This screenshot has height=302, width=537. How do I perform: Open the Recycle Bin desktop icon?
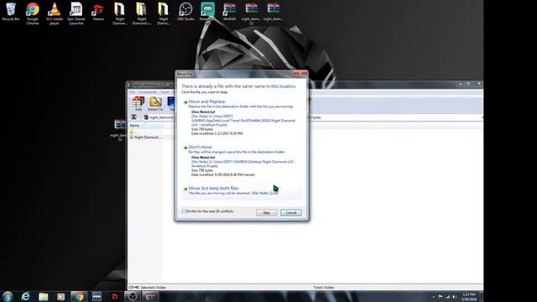[11, 12]
